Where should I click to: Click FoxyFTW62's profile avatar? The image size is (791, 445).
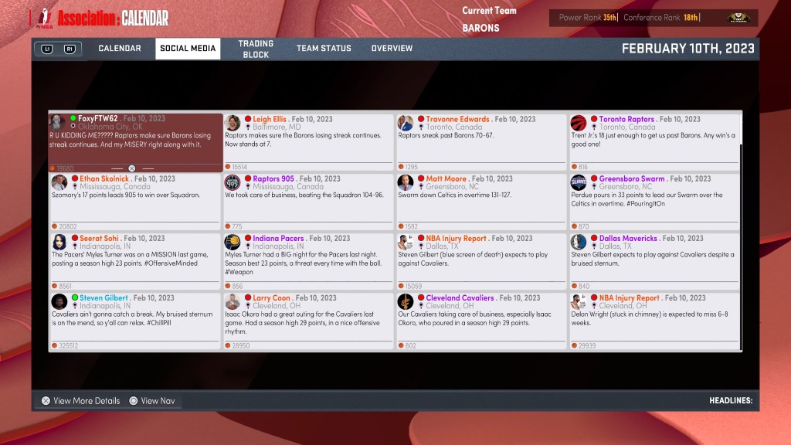[x=59, y=123]
